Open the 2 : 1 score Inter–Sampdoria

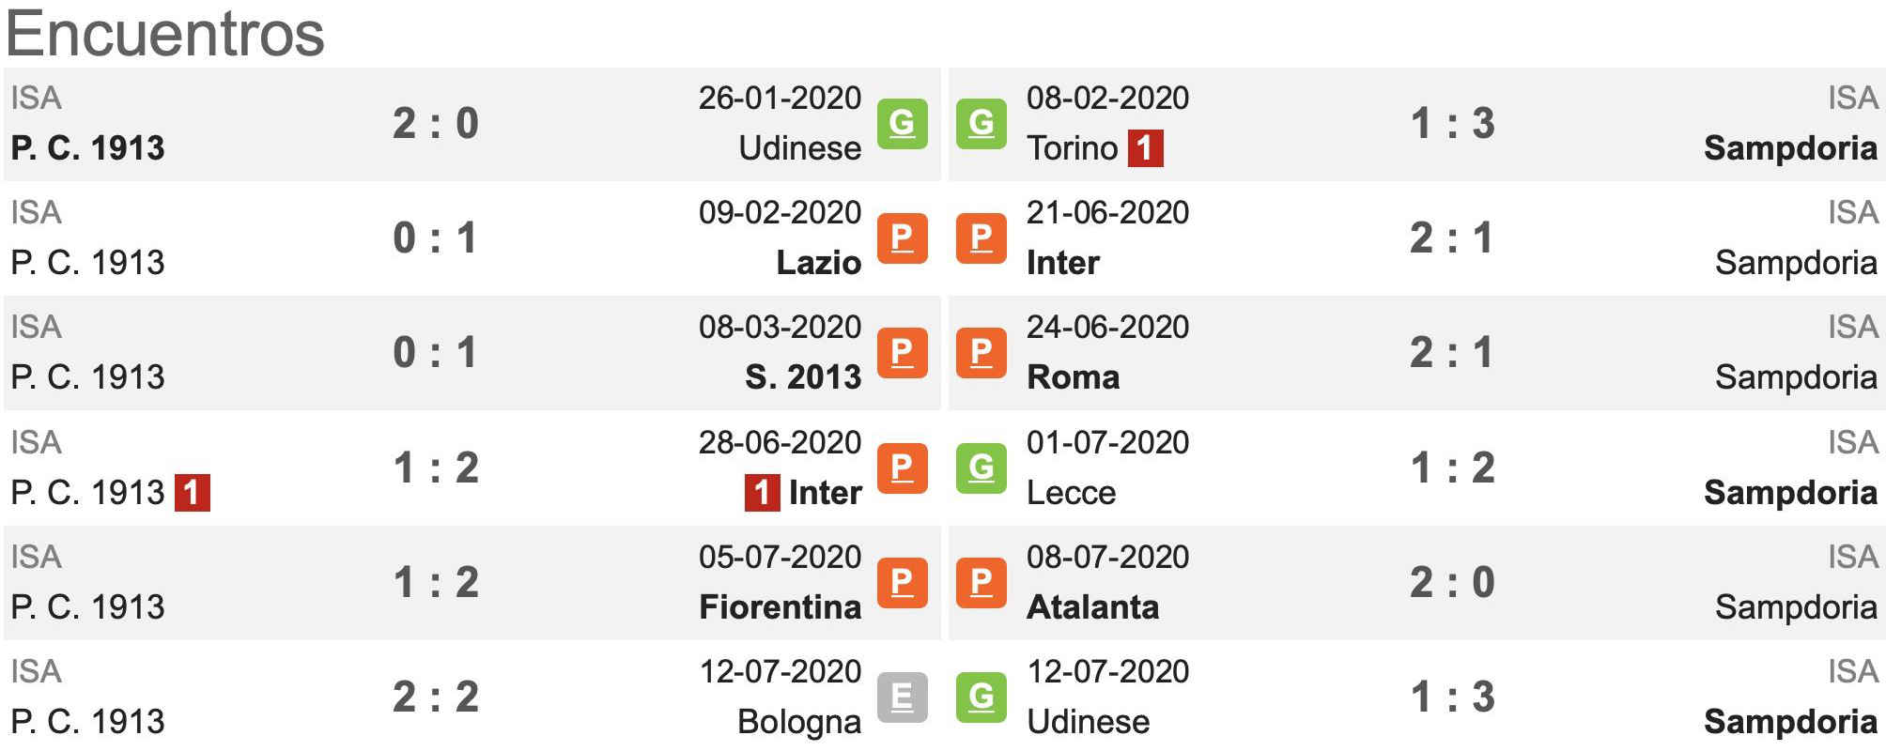1452,238
